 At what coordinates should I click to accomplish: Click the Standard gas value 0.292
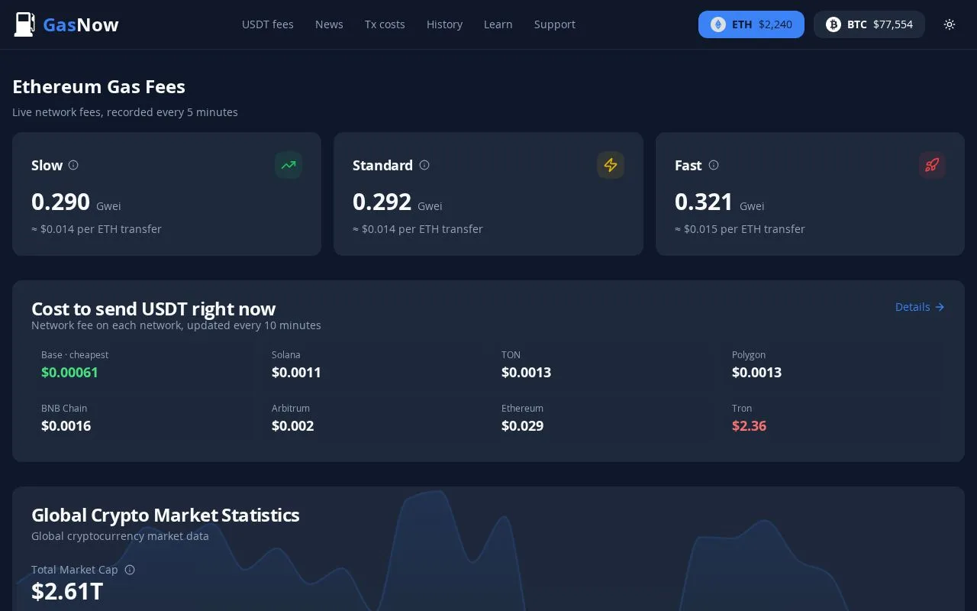[x=382, y=202]
